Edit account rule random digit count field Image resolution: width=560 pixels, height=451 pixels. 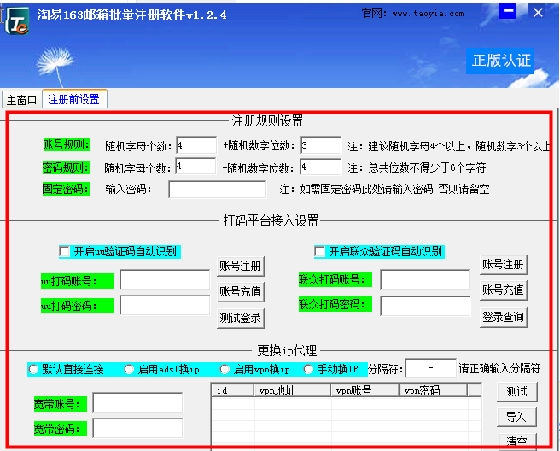coord(321,145)
